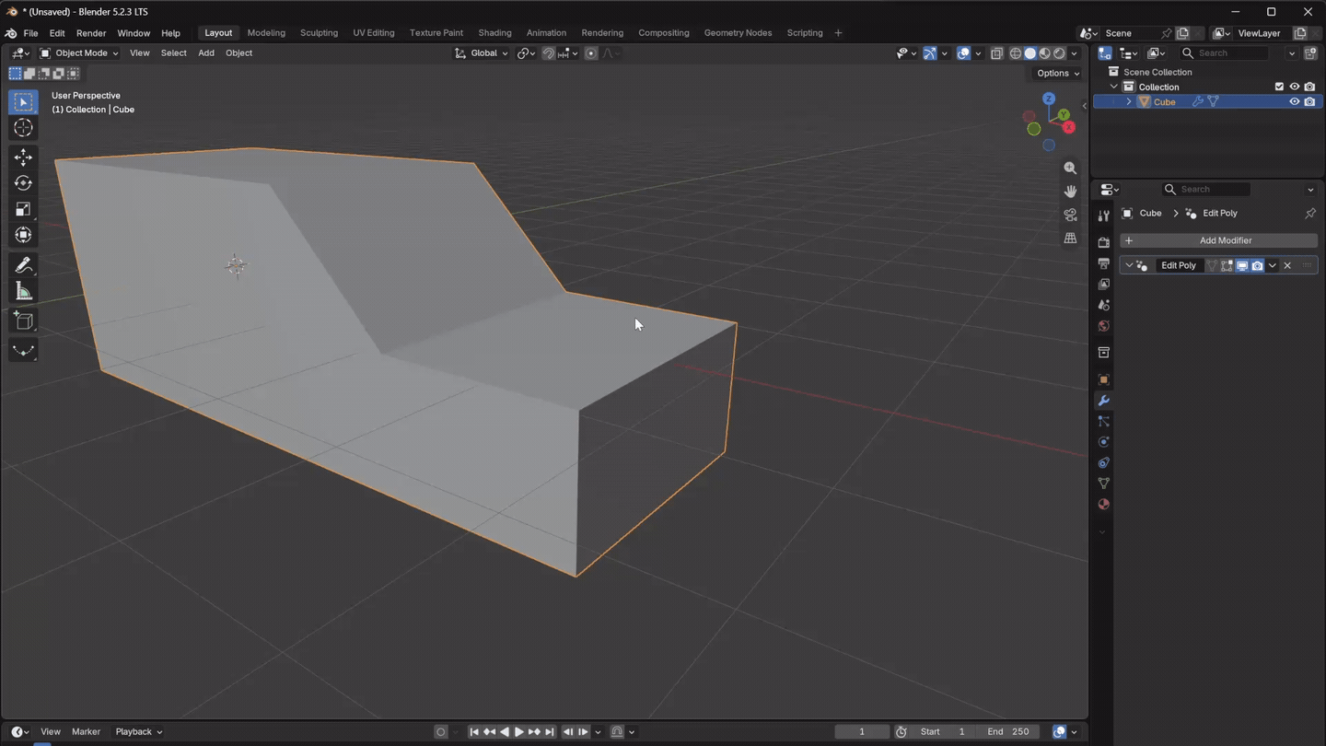Toggle Cube visibility eye in outliner
Viewport: 1326px width, 746px height.
click(1294, 102)
